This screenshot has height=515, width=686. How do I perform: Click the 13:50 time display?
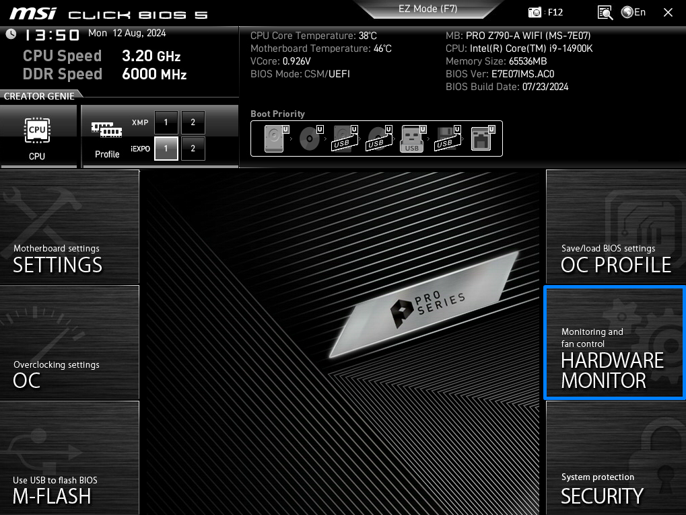point(52,35)
